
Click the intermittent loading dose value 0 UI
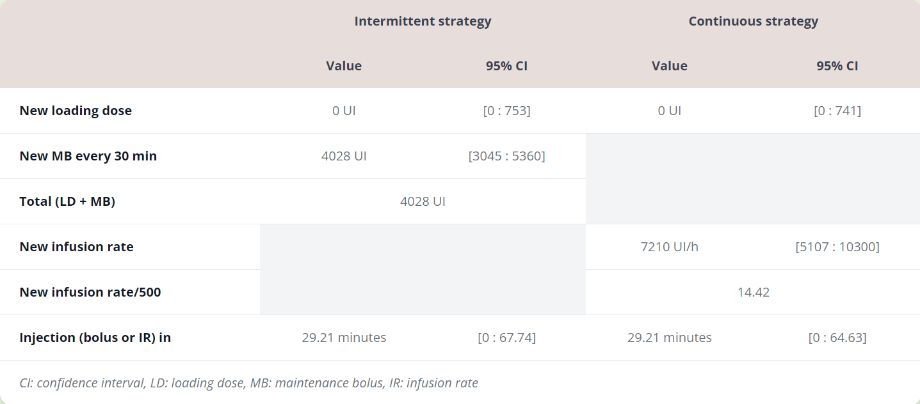(x=344, y=111)
